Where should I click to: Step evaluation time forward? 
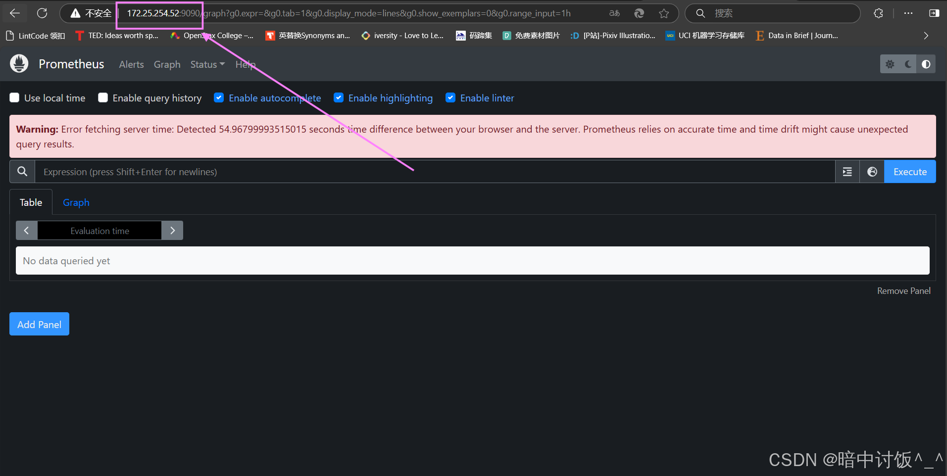tap(172, 231)
